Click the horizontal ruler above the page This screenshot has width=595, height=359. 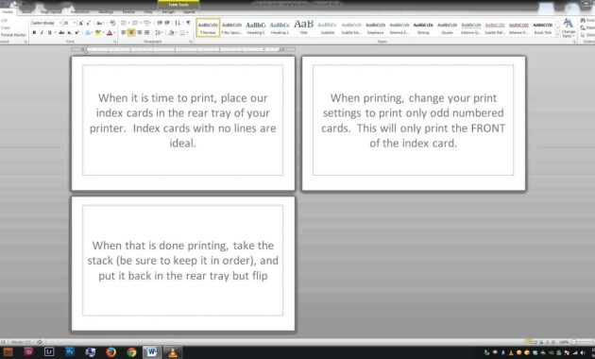click(x=184, y=49)
